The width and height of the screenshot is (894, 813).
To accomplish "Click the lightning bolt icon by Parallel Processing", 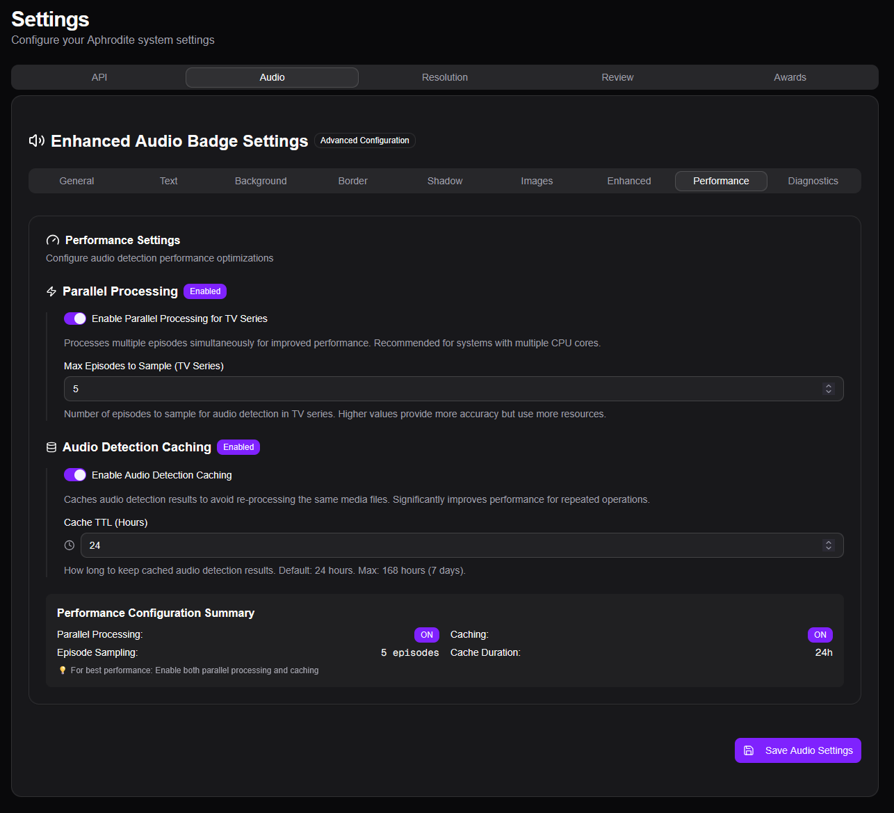I will 51,291.
